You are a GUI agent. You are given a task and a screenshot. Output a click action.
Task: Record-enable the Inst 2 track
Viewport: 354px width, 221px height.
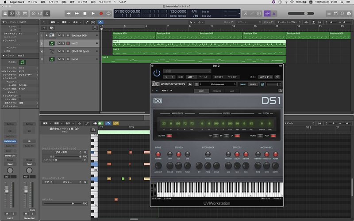[68, 43]
